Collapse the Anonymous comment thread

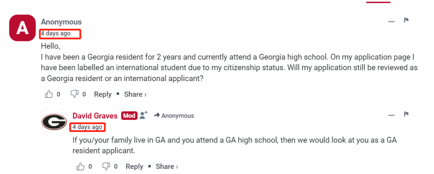pos(391,21)
